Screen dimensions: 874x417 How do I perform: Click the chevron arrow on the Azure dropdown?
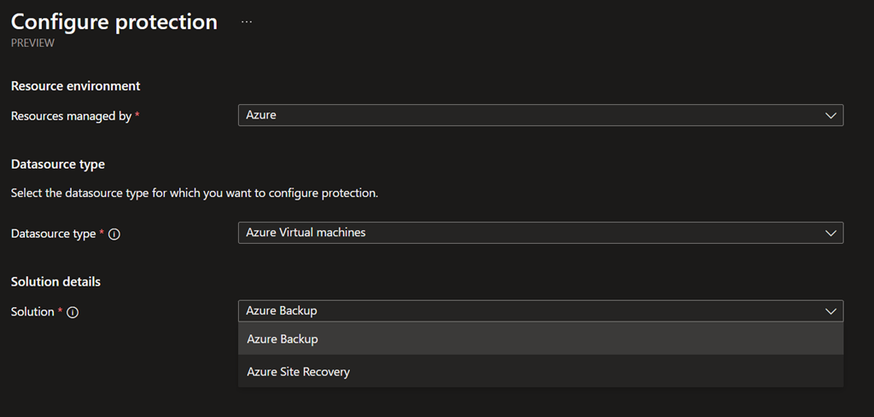pos(830,115)
